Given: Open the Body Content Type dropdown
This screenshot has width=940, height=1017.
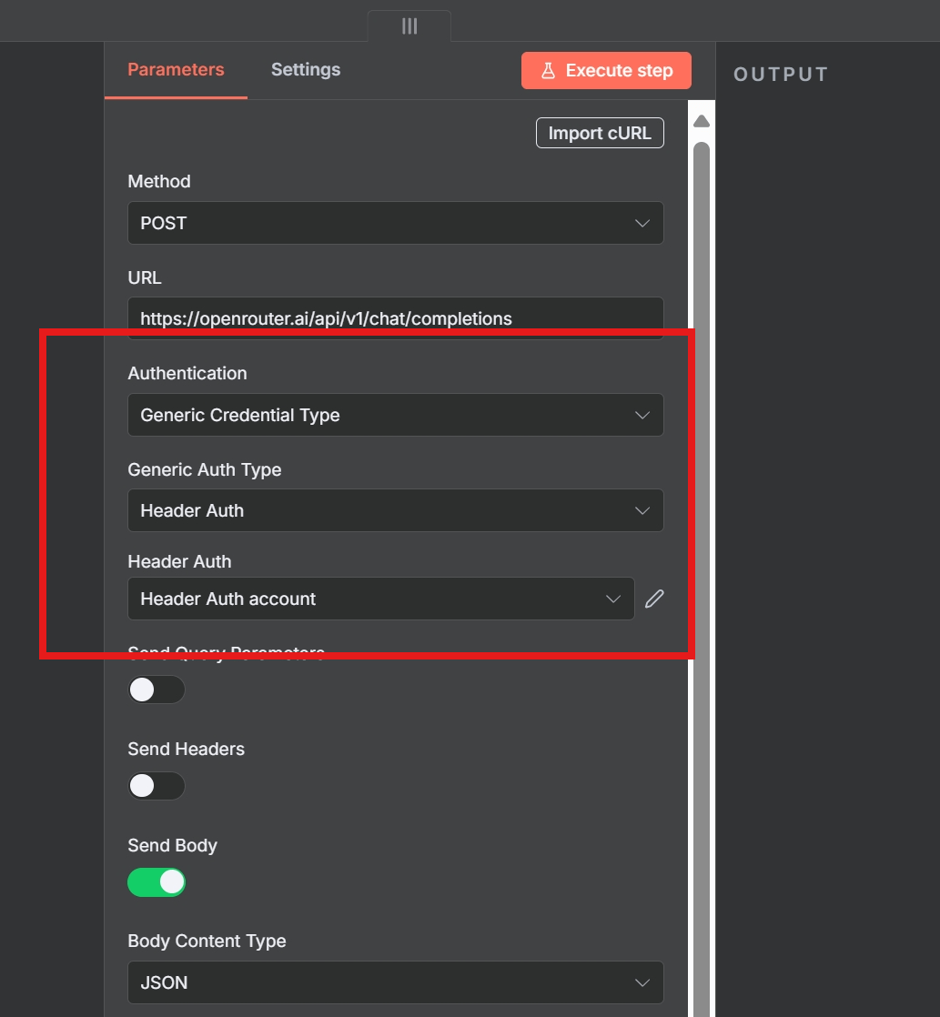Looking at the screenshot, I should 396,982.
